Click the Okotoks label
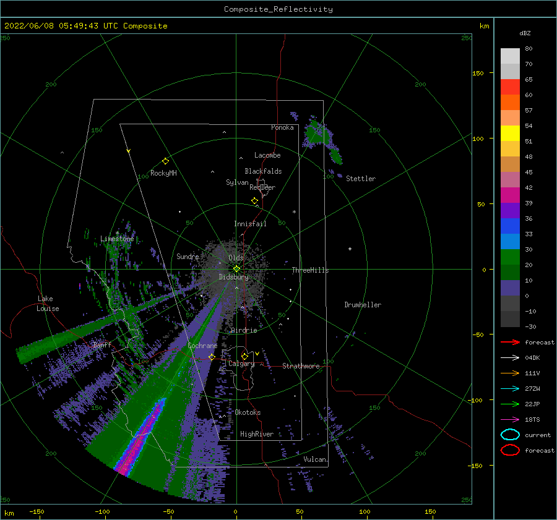557x520 pixels. [248, 412]
